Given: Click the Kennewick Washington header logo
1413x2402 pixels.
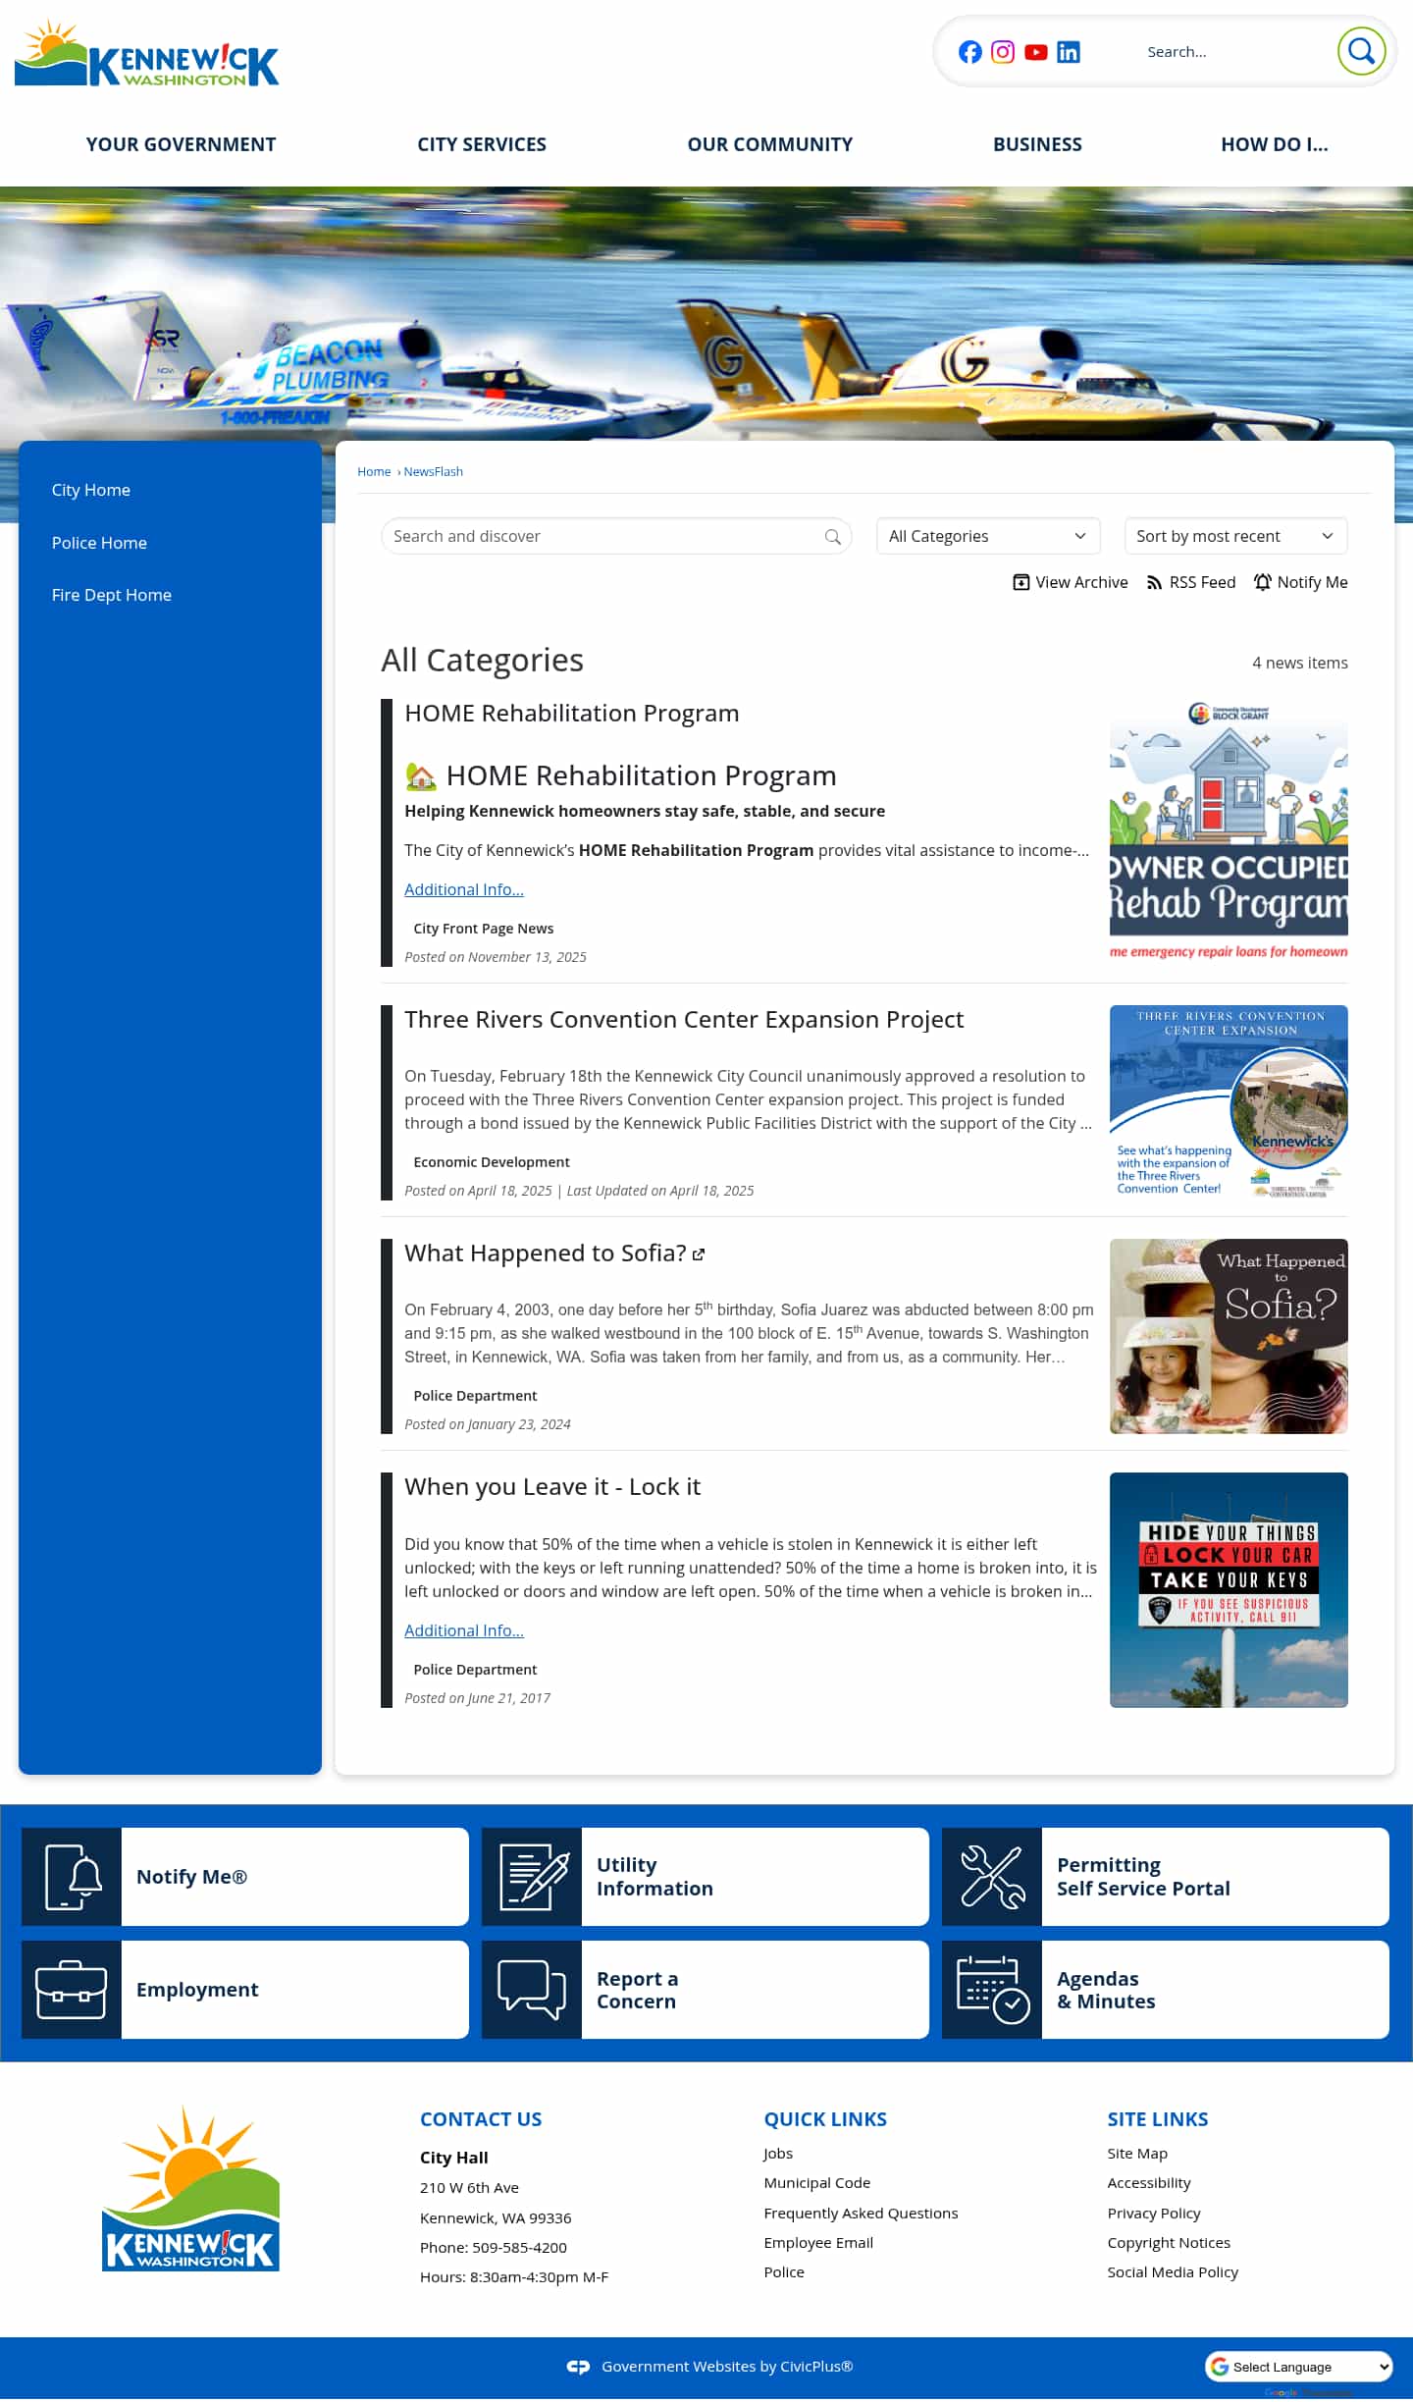Looking at the screenshot, I should coord(147,54).
